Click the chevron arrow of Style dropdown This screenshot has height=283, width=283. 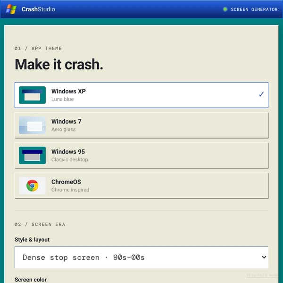tap(264, 257)
